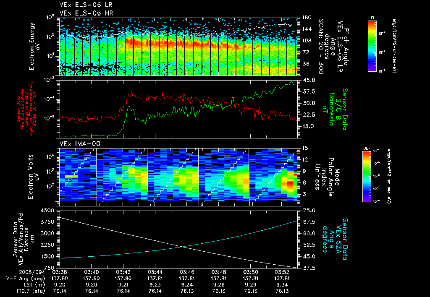This screenshot has width=430, height=297.
Task: Click the '750' distance tick label
Action: (x=49, y=268)
